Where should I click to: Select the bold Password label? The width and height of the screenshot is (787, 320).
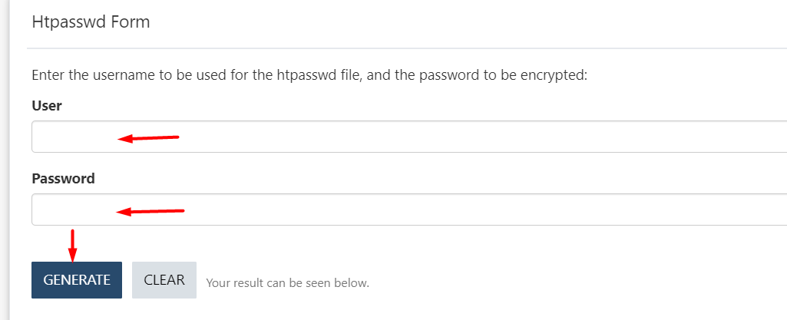click(x=63, y=179)
